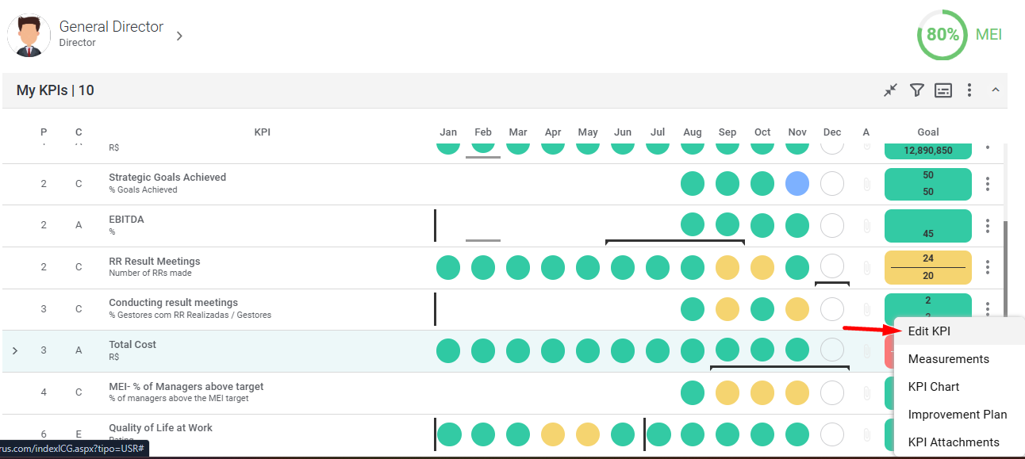Click attachment paperclip for Strategic Goals Achieved
This screenshot has height=459, width=1025.
(x=866, y=184)
